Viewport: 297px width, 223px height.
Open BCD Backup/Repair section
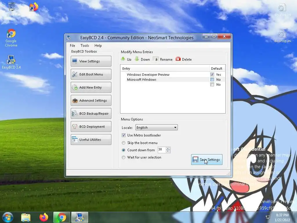click(x=91, y=114)
